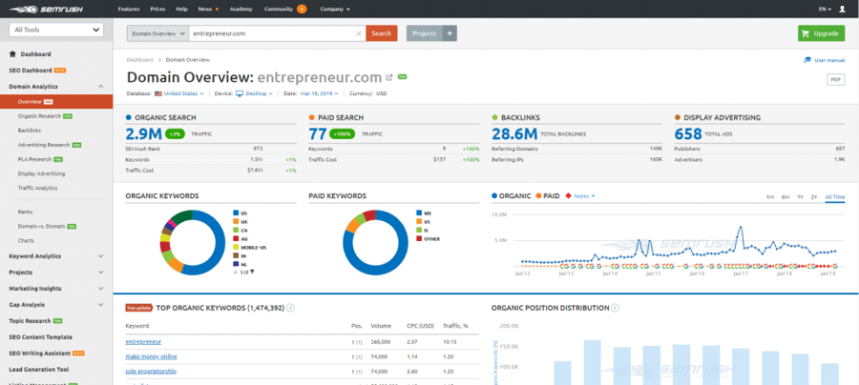The image size is (859, 385).
Task: Go to next page of organic keywords legend
Action: [x=253, y=272]
